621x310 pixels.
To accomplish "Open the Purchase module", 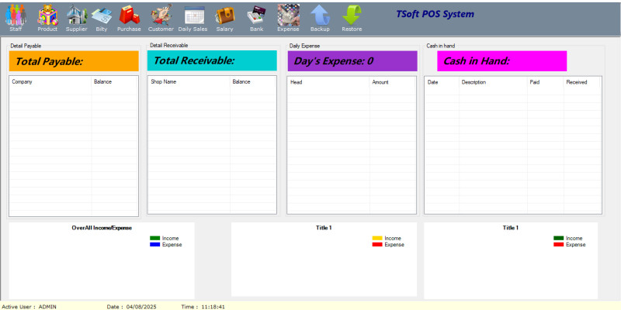I will 129,15.
